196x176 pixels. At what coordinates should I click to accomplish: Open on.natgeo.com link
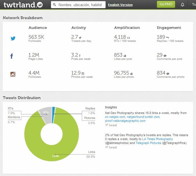point(115,117)
